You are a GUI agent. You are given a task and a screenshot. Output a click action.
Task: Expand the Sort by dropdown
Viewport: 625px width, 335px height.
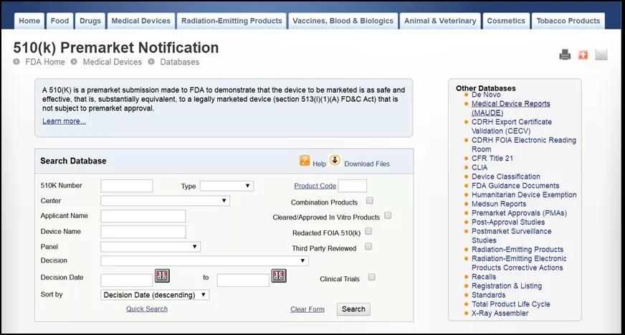point(155,295)
